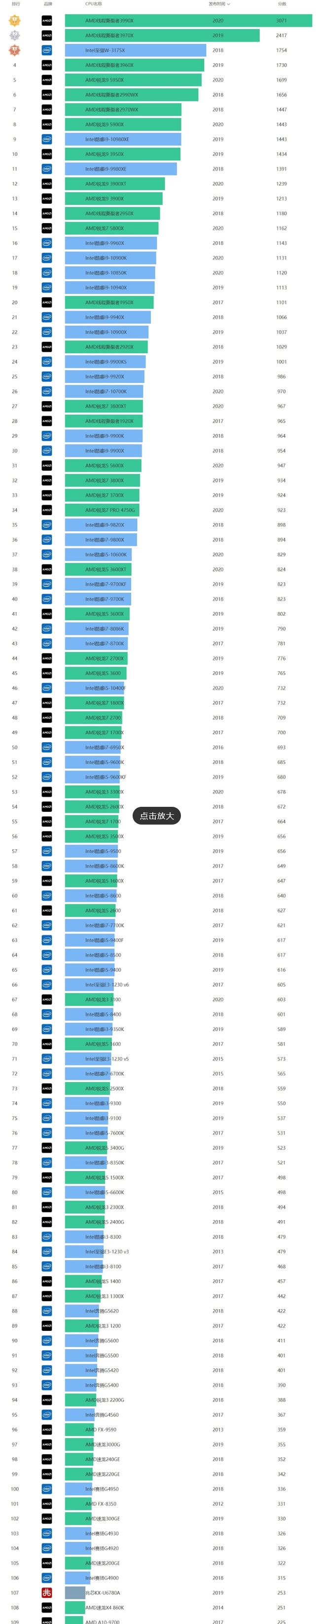Viewport: 316px width, 1624px height.
Task: Click the AMD logo beside 锐龙9 5950X
Action: coord(46,80)
